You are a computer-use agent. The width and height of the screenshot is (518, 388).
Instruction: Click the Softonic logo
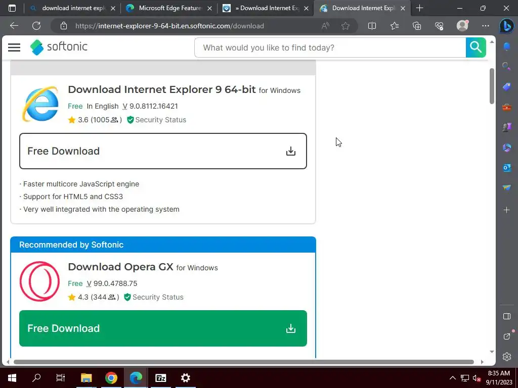coord(59,47)
